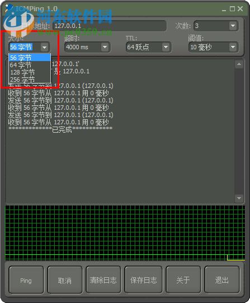Open the 阈值 threshold dropdown
Image resolution: width=250 pixels, height=303 pixels.
tap(233, 47)
